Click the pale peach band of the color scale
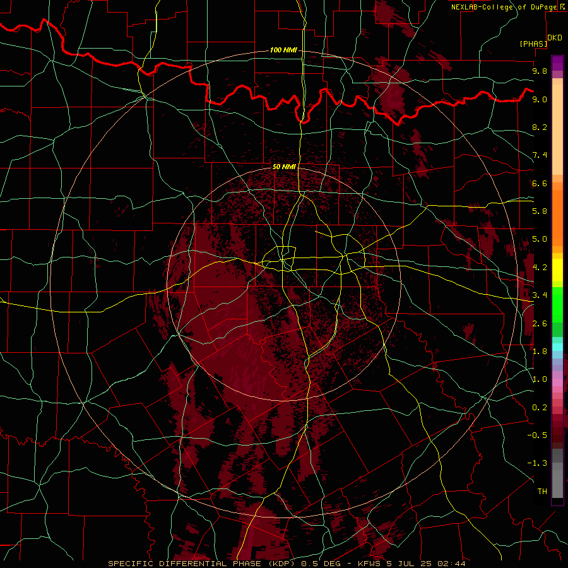This screenshot has width=568, height=568. 557,130
